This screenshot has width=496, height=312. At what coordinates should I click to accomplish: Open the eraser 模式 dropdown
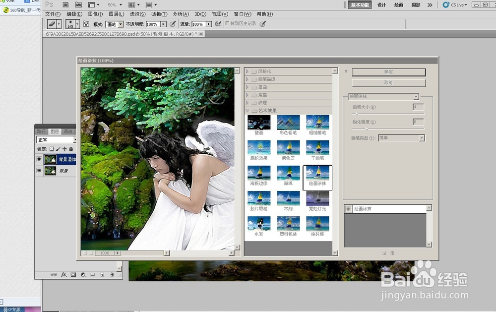pyautogui.click(x=115, y=24)
